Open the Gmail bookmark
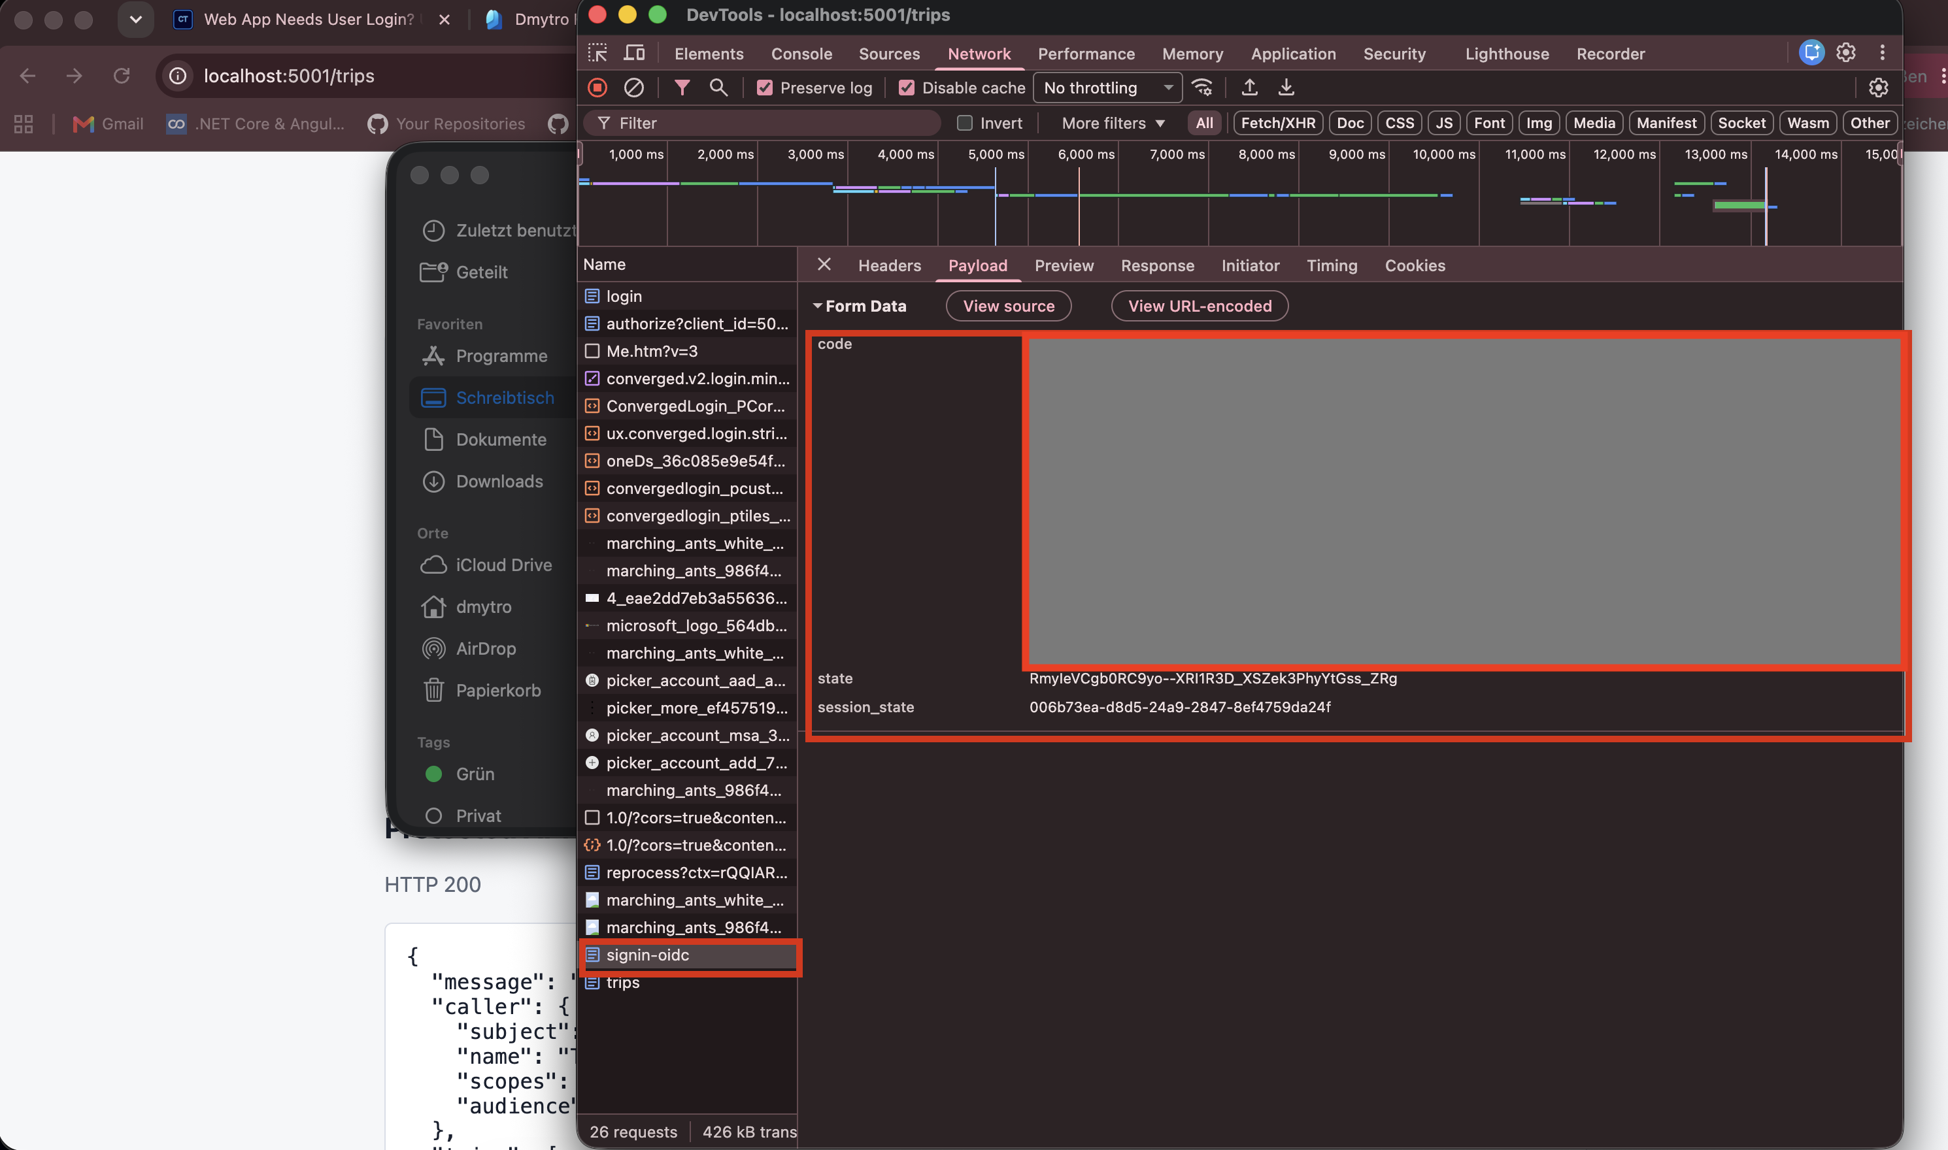Viewport: 1948px width, 1150px height. pos(107,123)
